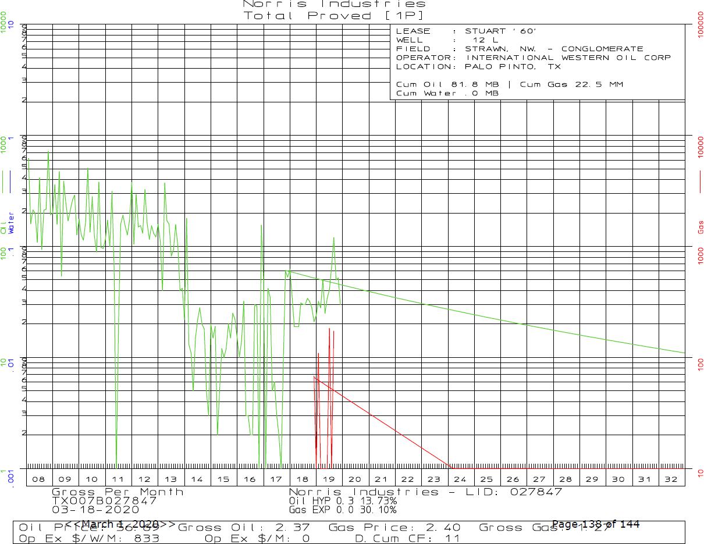
Task: Select year 08 on the time axis
Action: pyautogui.click(x=39, y=479)
